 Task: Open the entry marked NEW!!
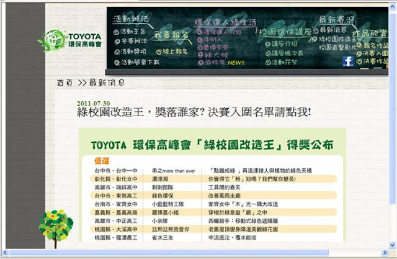click(221, 62)
